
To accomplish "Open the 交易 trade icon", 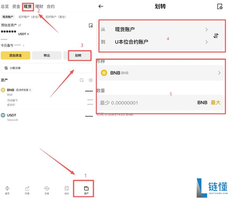I will 47,189.
